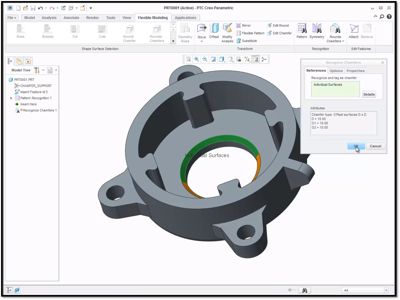
Task: Click the Substitute tool
Action: pos(246,41)
